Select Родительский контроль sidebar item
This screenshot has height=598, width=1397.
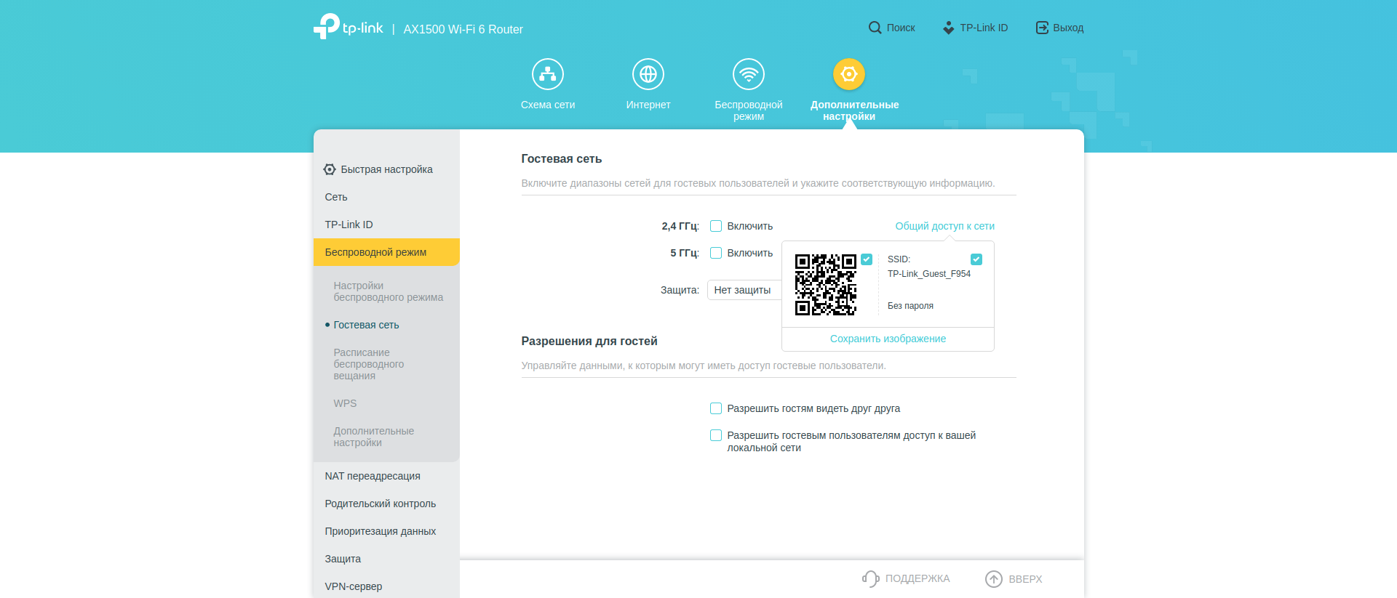(x=380, y=504)
